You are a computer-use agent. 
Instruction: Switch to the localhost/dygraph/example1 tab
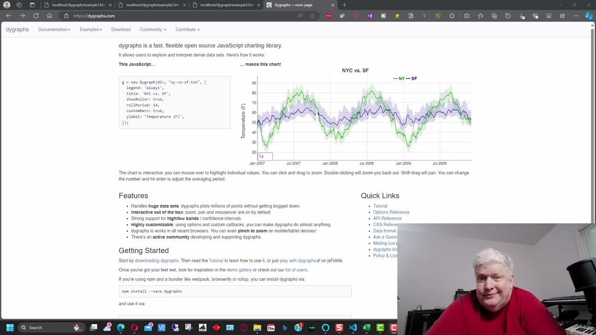coord(78,5)
